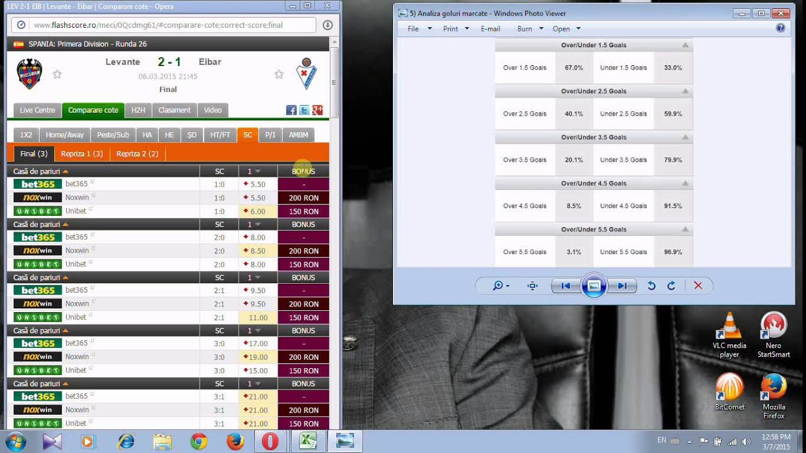Click the Google+ share icon

tap(317, 110)
